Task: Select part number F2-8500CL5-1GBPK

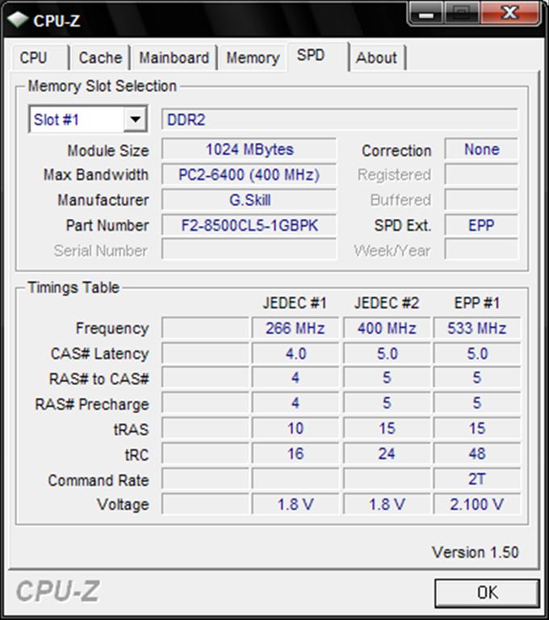Action: click(x=249, y=225)
